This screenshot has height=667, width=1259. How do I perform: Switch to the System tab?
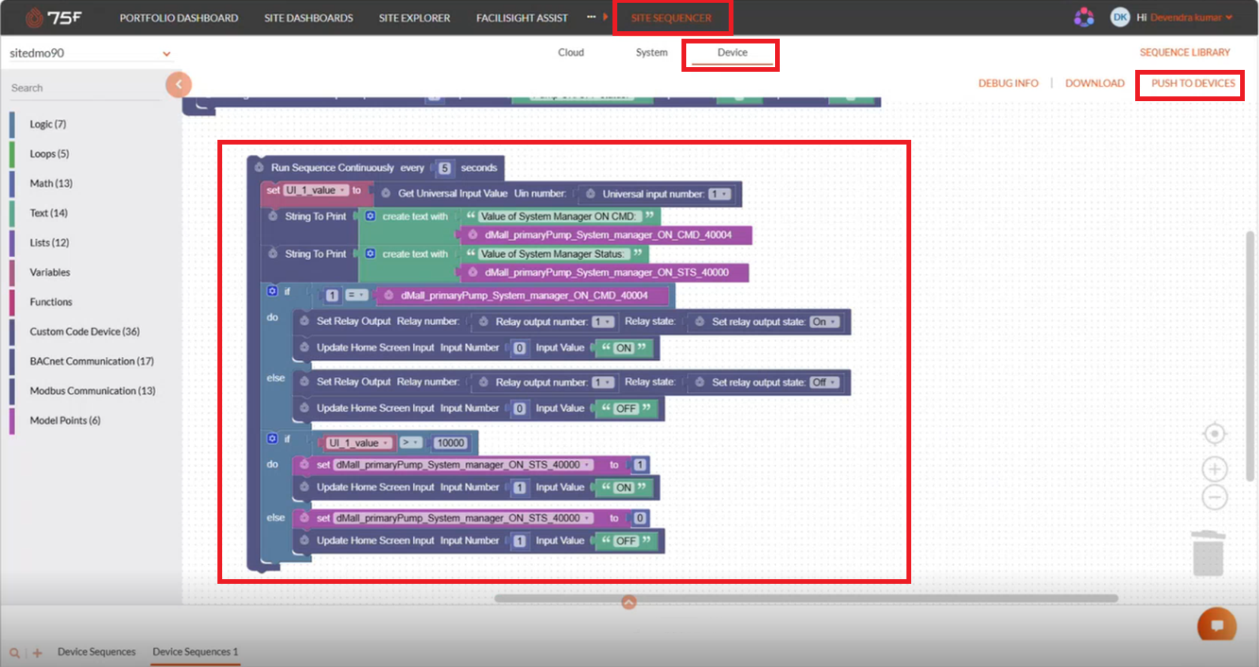[651, 53]
